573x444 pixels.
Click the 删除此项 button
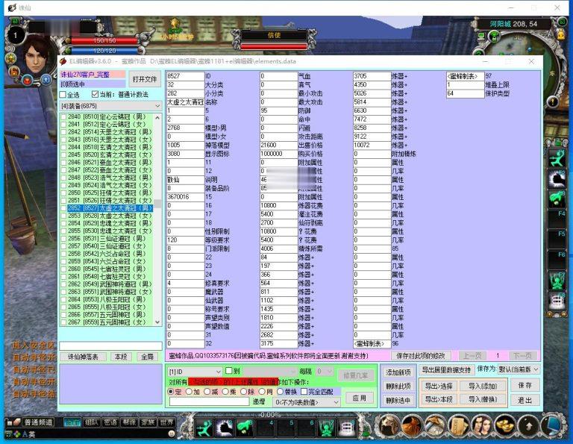pyautogui.click(x=398, y=387)
